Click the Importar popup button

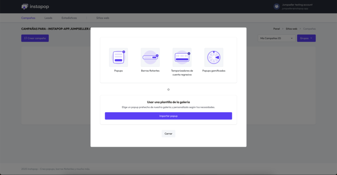(168, 116)
